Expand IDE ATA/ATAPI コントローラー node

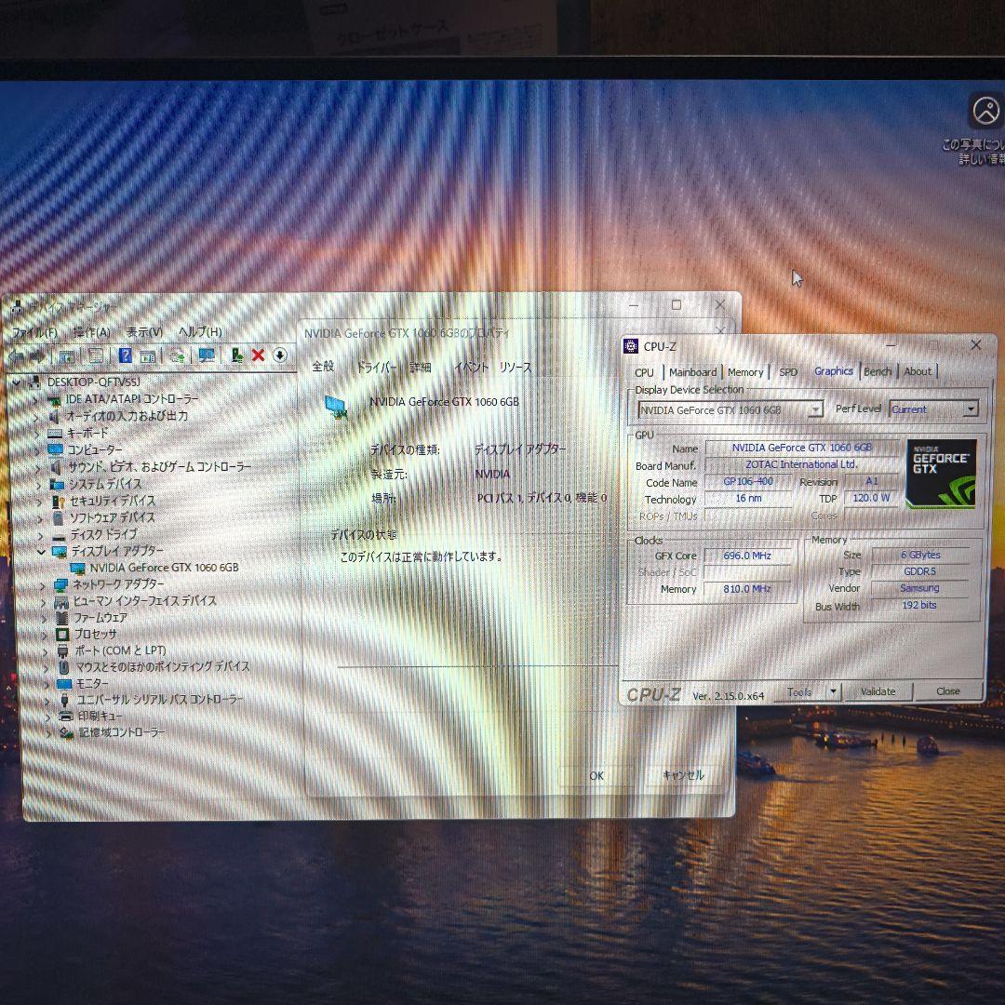click(36, 399)
